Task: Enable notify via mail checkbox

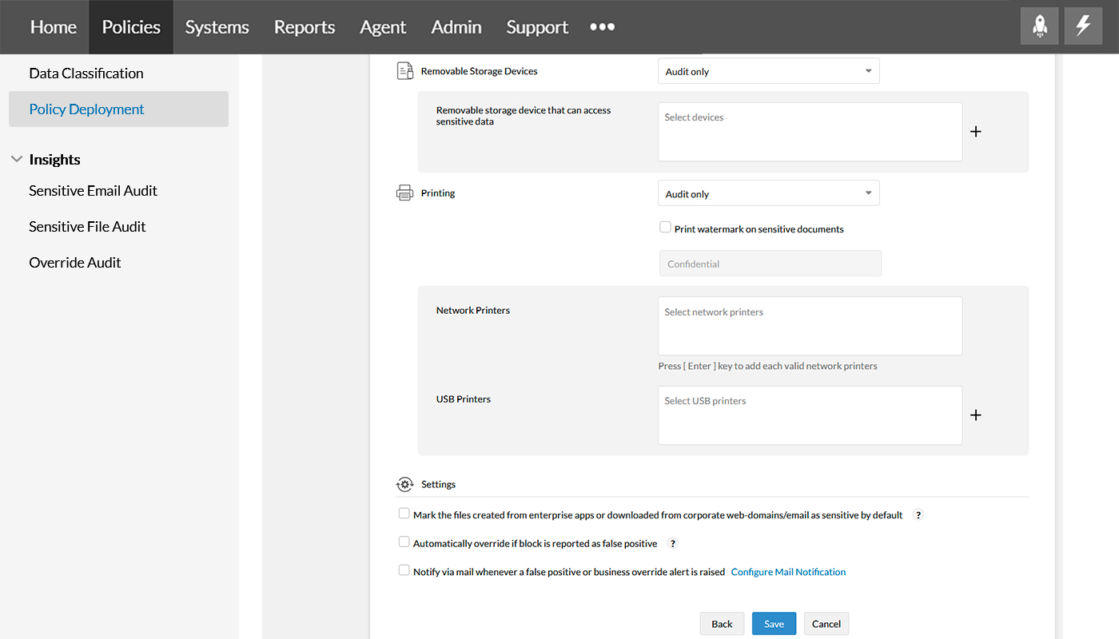Action: pyautogui.click(x=404, y=570)
